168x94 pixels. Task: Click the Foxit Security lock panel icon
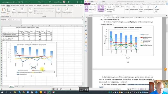click(86, 42)
